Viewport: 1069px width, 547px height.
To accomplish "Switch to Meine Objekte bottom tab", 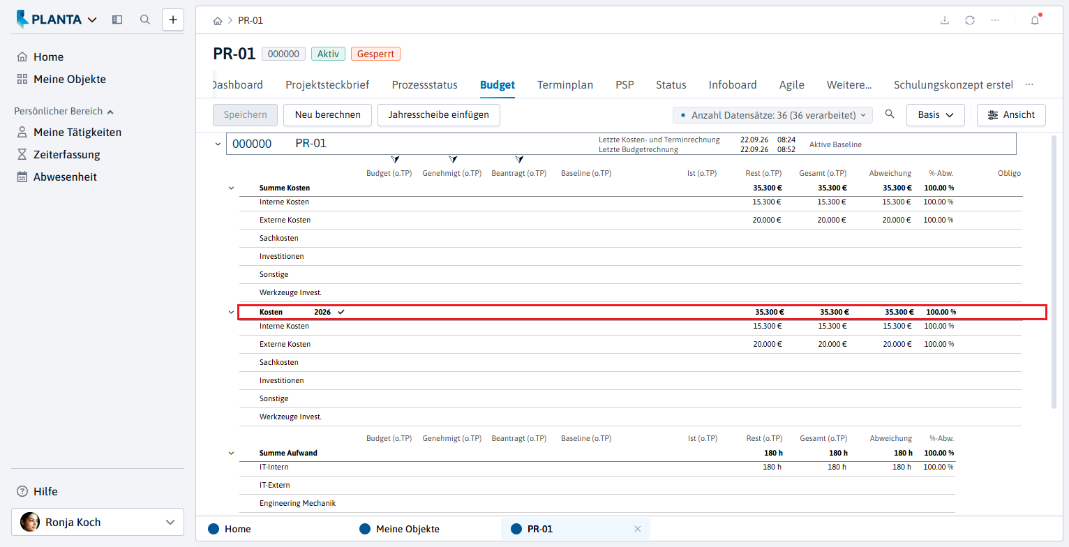I will click(x=400, y=529).
